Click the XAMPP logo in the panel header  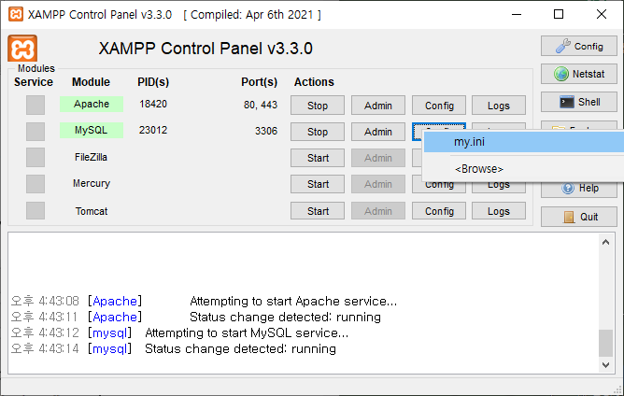coord(22,49)
